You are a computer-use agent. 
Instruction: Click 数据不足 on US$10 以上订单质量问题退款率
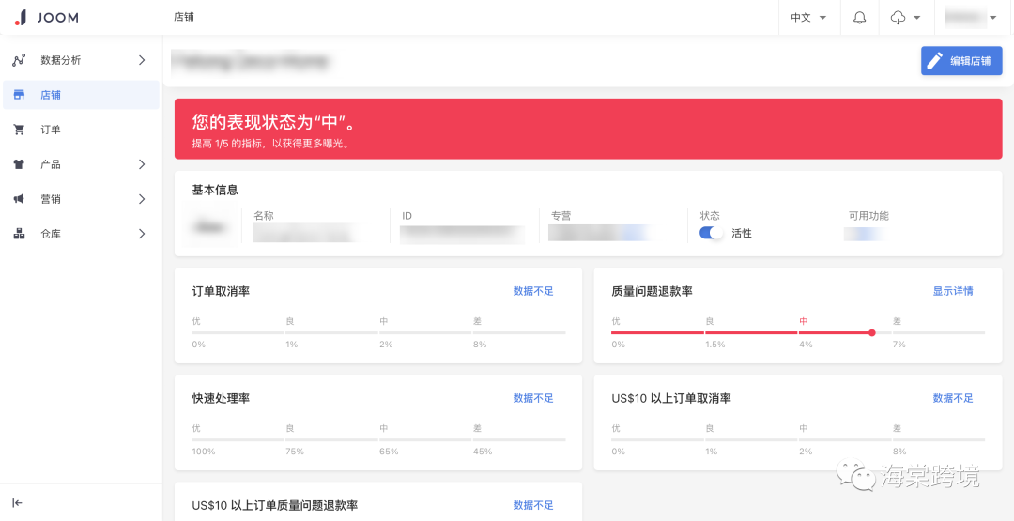click(533, 505)
